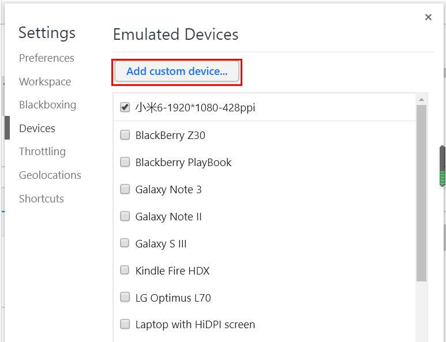Select the Devices tab
Image resolution: width=446 pixels, height=342 pixels.
click(38, 129)
